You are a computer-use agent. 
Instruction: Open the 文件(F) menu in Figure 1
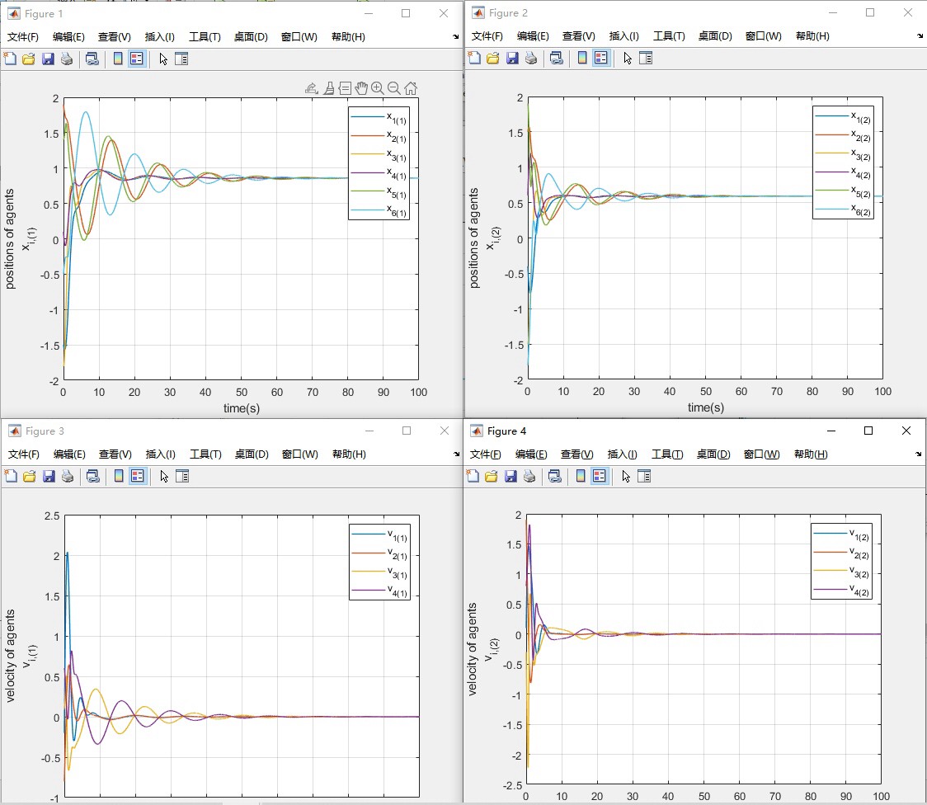(22, 36)
